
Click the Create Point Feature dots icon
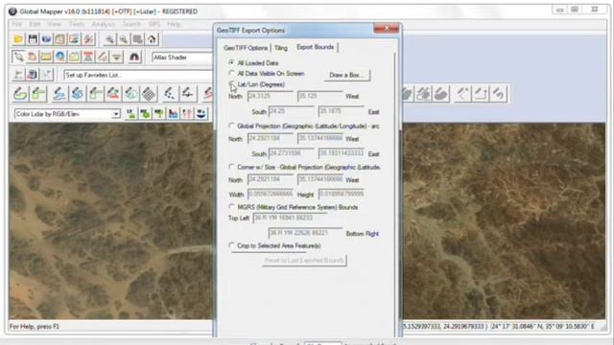[169, 94]
